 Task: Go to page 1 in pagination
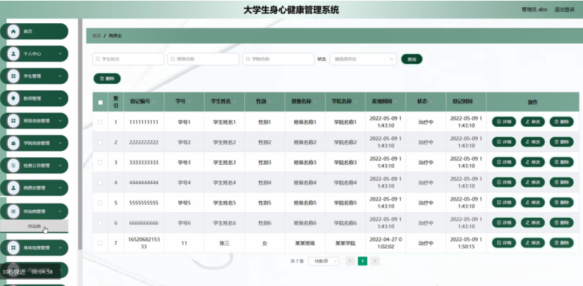tap(363, 261)
